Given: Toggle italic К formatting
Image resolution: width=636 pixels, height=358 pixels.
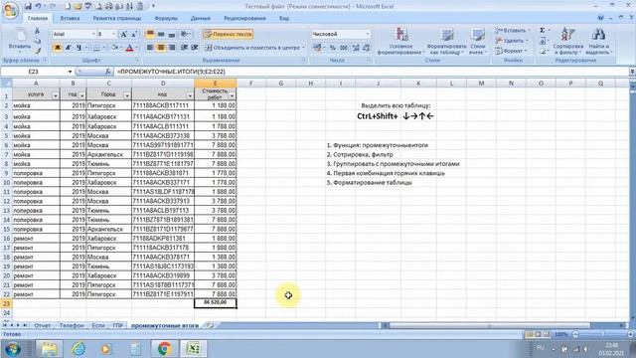Looking at the screenshot, I should click(69, 48).
